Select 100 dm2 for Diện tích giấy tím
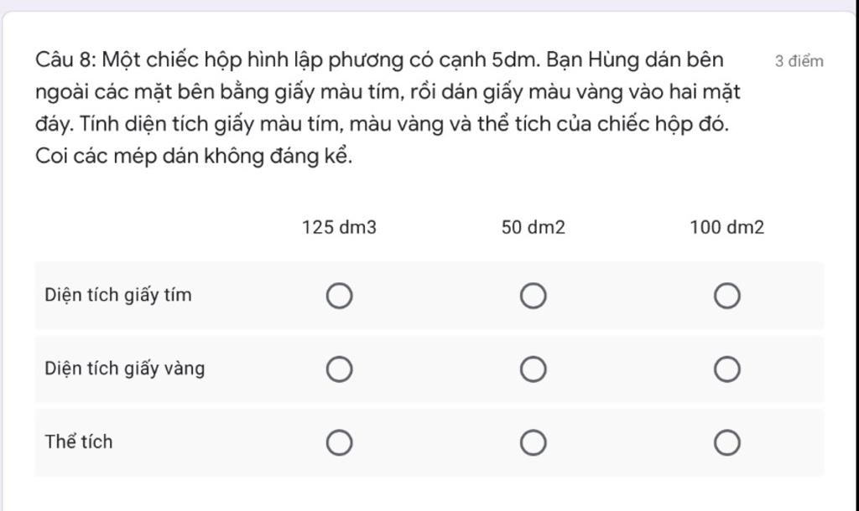 point(727,296)
